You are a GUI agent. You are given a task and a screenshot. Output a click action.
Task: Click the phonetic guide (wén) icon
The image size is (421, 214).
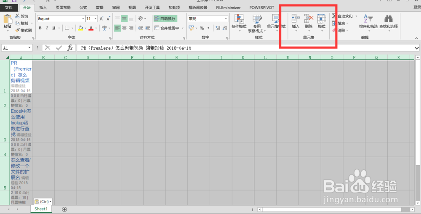[104, 28]
